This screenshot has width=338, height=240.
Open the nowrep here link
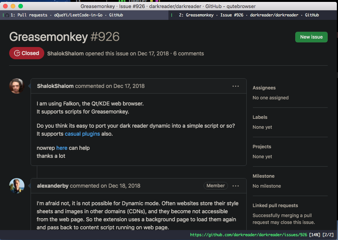point(62,148)
